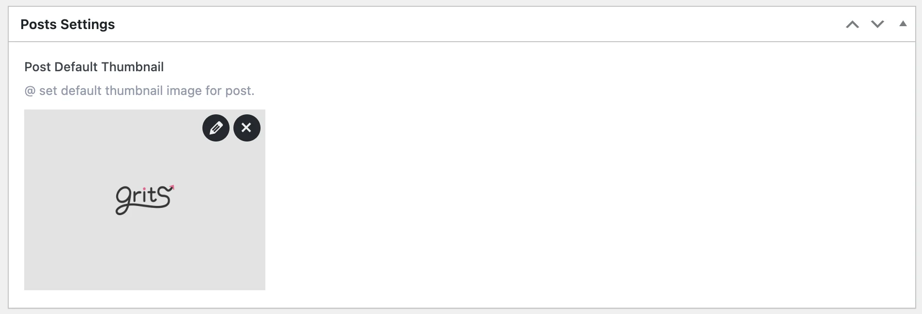Click the grits logo in the thumbnail

point(144,199)
